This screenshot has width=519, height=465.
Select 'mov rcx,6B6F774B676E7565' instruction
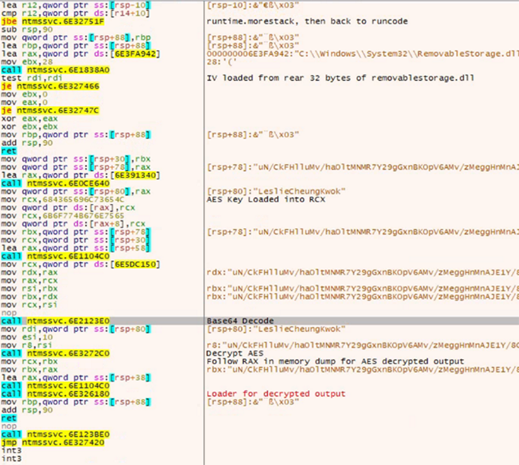(63, 216)
